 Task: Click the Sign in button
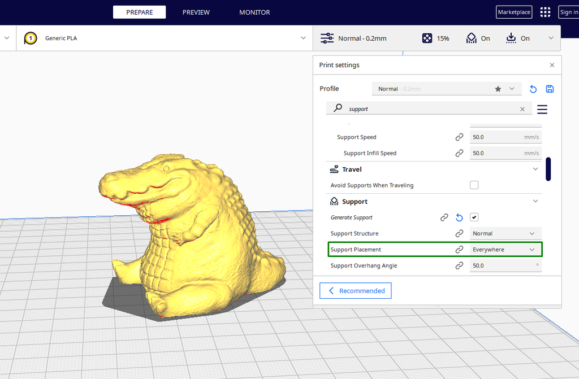pyautogui.click(x=569, y=12)
